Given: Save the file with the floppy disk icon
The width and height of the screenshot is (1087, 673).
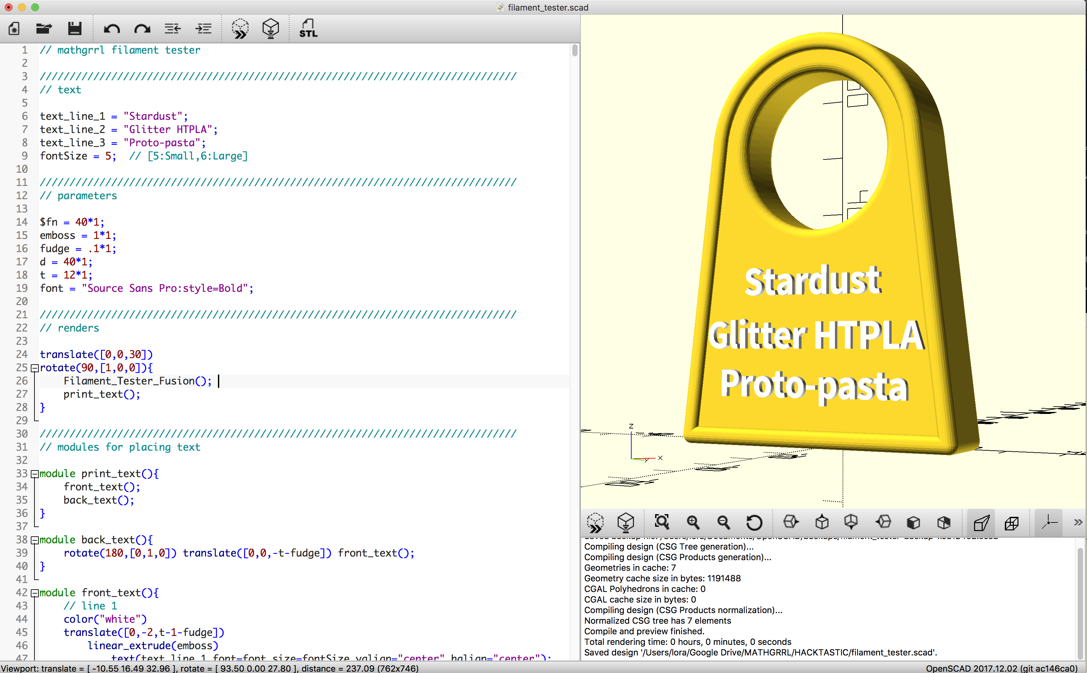Looking at the screenshot, I should click(x=75, y=29).
